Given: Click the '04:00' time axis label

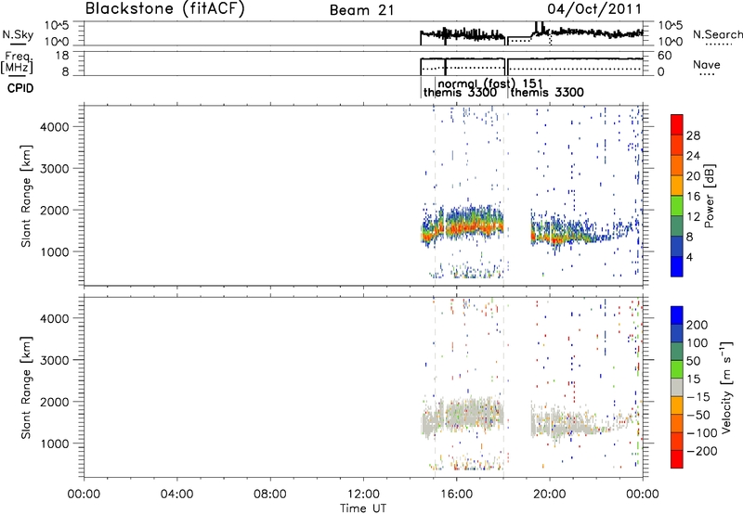Looking at the screenshot, I should (176, 495).
